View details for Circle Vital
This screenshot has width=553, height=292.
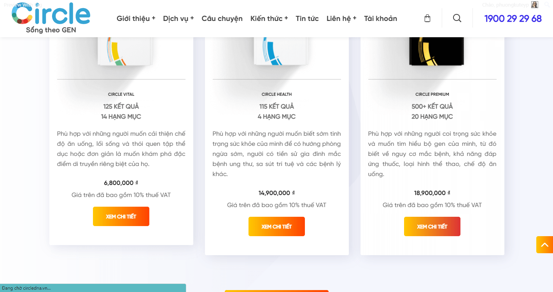coord(121,216)
